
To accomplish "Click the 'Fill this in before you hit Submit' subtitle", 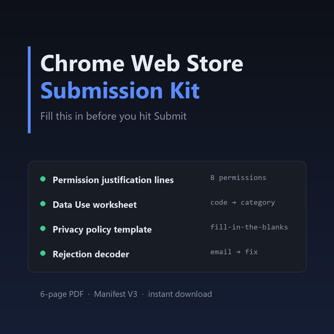I will [113, 116].
